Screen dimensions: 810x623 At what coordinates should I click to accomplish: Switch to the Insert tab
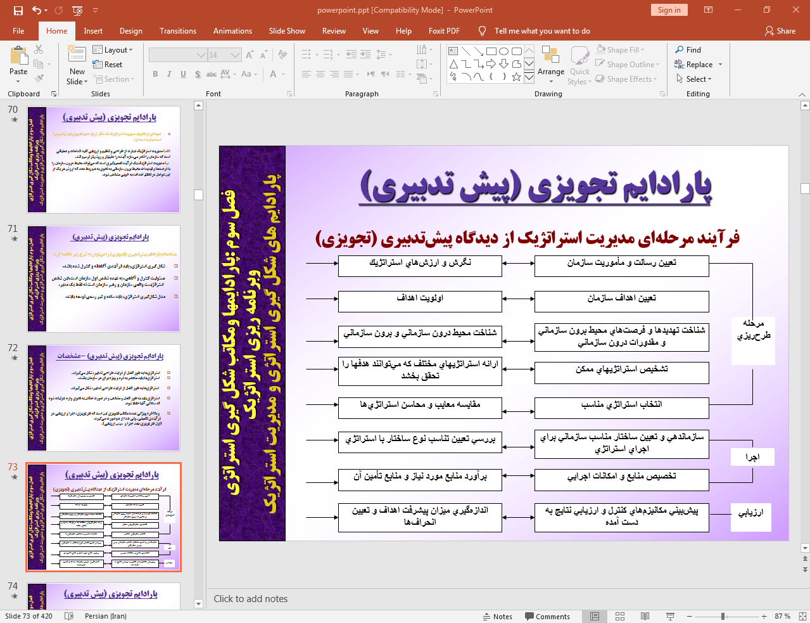[93, 31]
